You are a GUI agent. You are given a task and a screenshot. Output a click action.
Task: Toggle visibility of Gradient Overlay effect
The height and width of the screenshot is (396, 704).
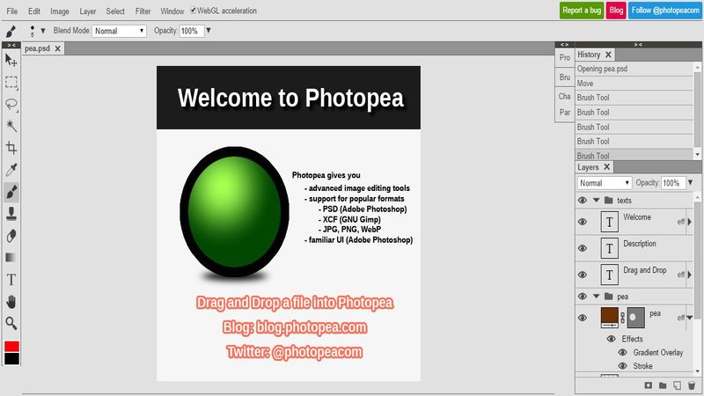(x=623, y=353)
